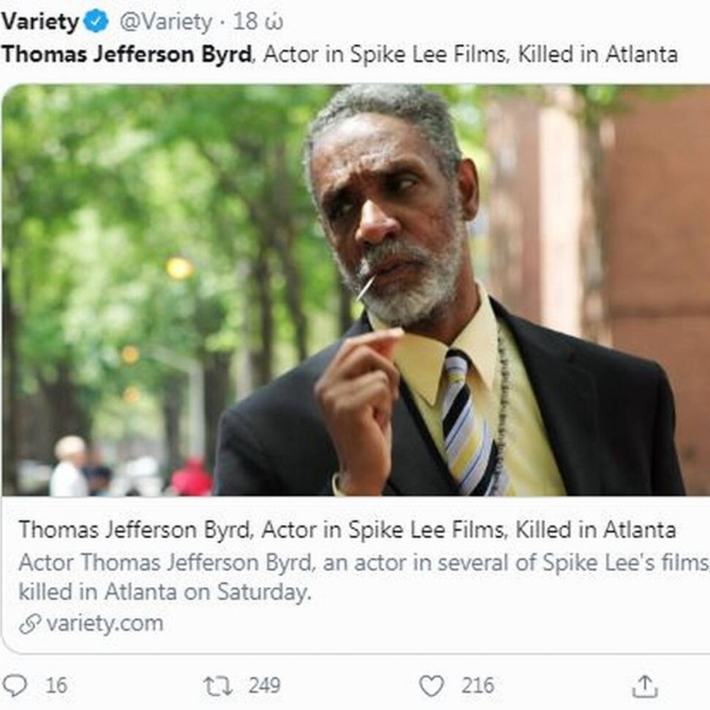
Task: Click the @Variety handle
Action: [x=165, y=22]
